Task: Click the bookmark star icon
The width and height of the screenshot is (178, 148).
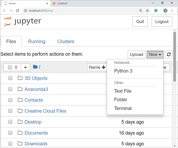Action: (x=147, y=10)
